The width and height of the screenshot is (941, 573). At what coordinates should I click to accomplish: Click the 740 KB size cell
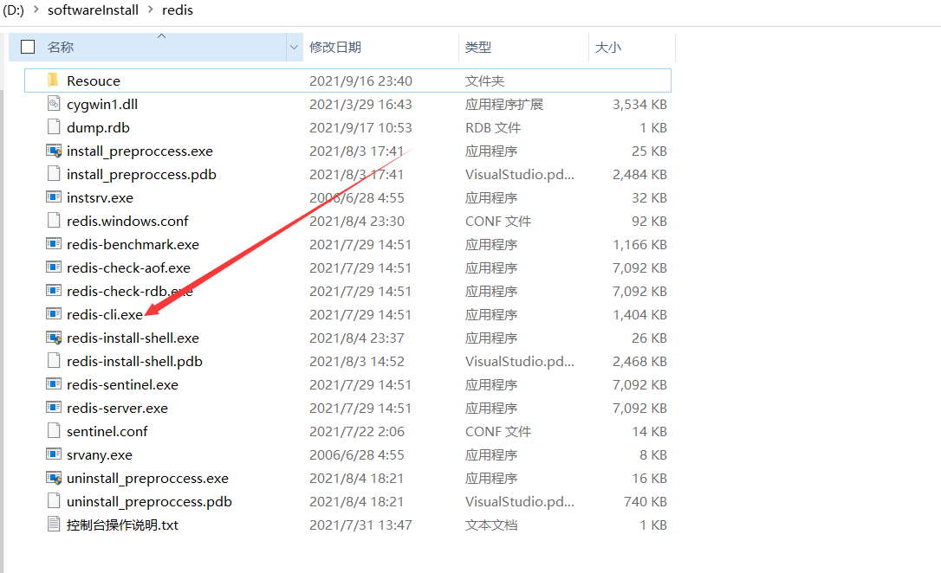(x=646, y=502)
